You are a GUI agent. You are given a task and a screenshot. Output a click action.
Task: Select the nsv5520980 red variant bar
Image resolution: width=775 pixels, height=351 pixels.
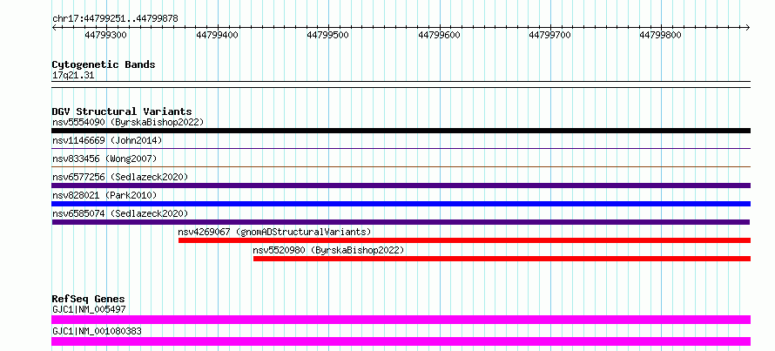pos(502,259)
